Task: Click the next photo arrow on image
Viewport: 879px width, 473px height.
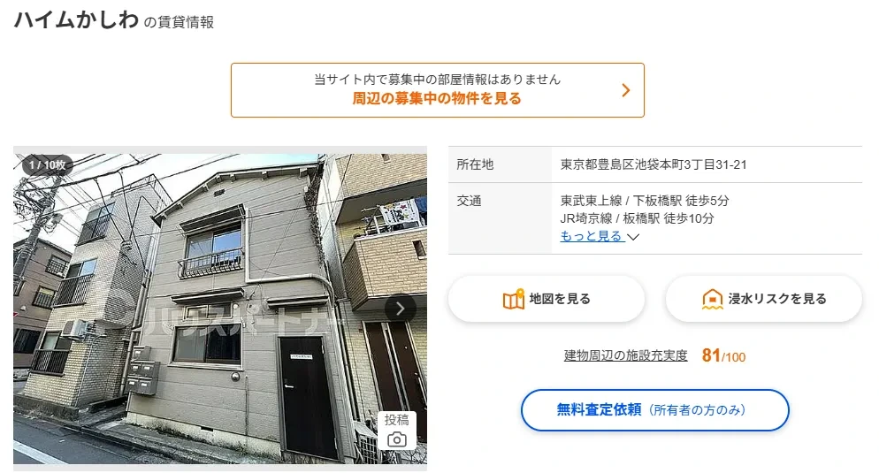Action: pyautogui.click(x=401, y=309)
